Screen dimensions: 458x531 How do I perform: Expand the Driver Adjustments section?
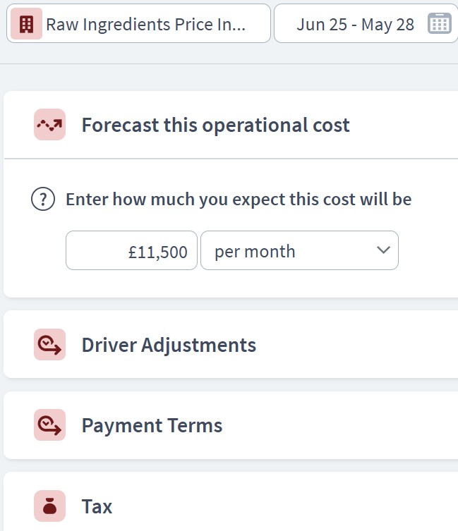[x=231, y=344]
